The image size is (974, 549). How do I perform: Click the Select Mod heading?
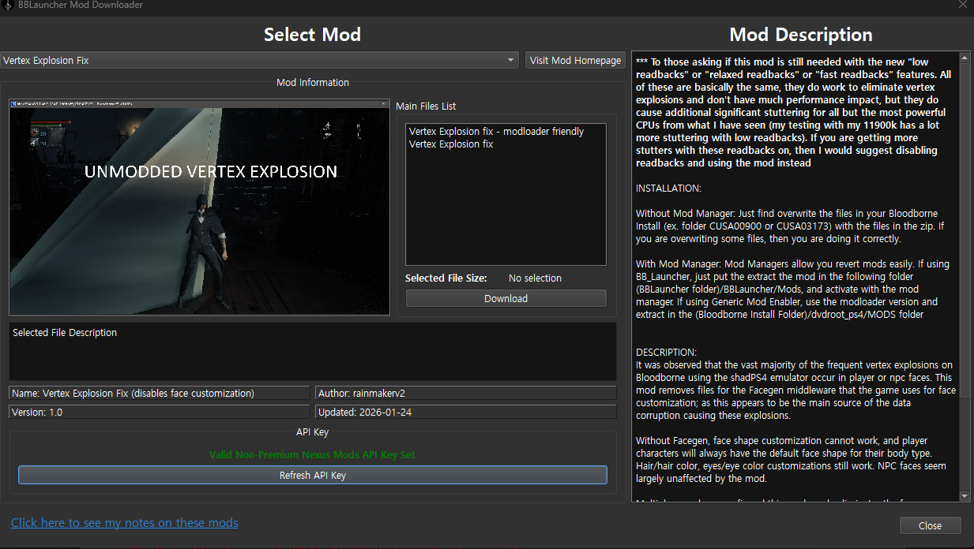pos(312,35)
